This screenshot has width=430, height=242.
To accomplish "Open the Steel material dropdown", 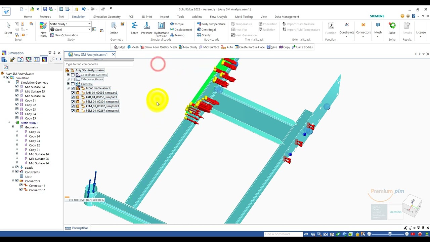I will [x=89, y=30].
